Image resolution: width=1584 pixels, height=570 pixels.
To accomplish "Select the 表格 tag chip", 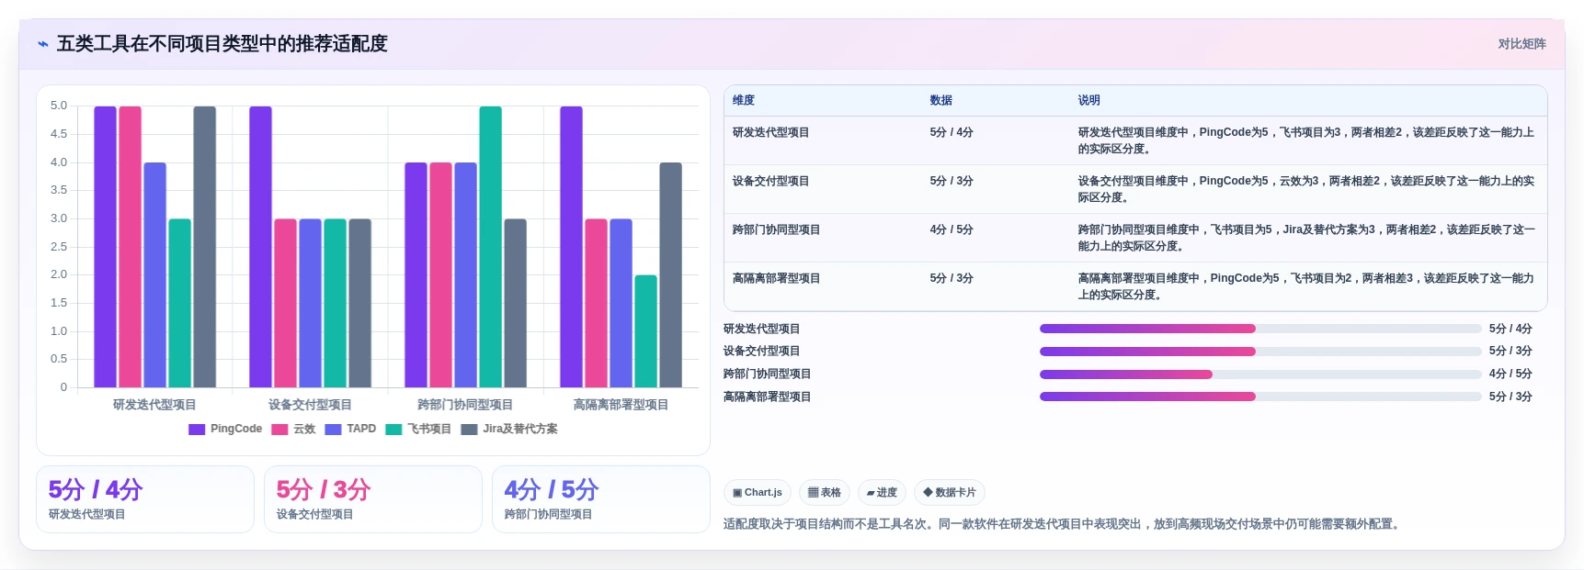I will click(825, 493).
